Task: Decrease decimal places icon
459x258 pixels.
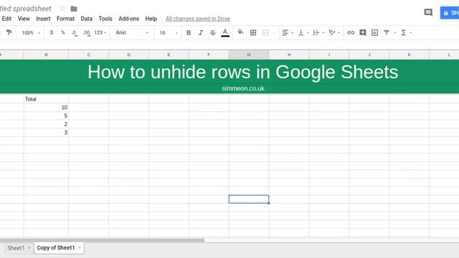Action: pos(75,33)
